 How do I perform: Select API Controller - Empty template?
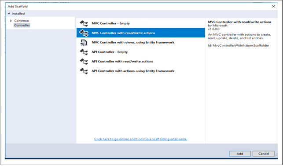(141, 52)
